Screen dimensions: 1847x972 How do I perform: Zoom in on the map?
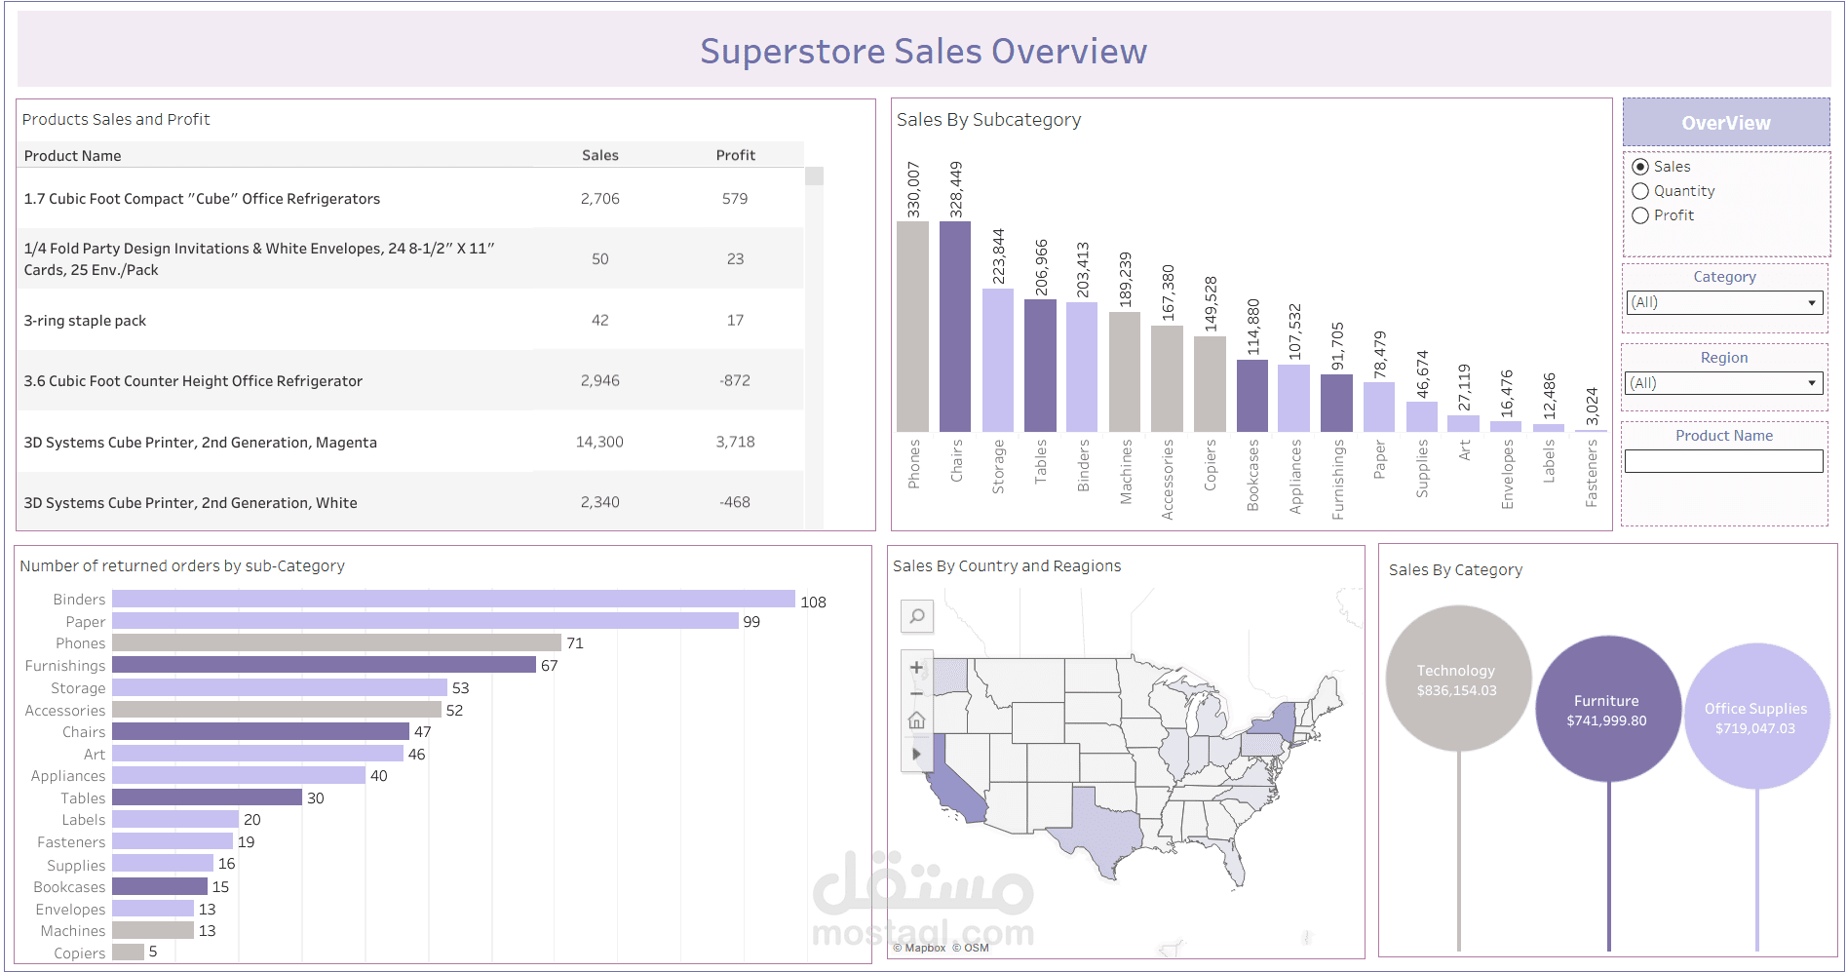tap(916, 668)
